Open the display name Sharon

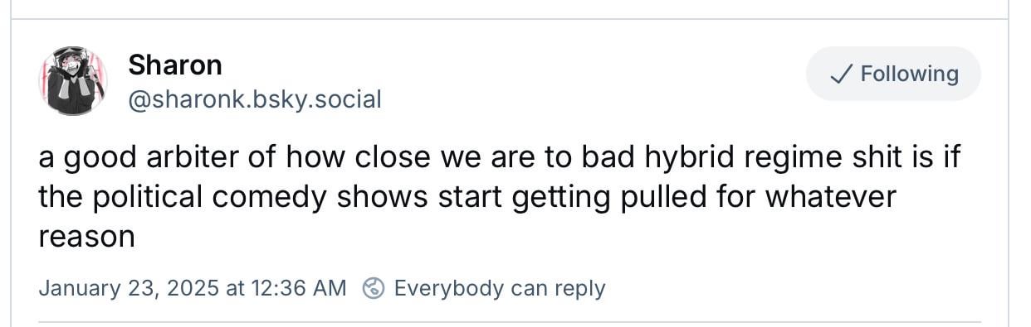click(175, 65)
